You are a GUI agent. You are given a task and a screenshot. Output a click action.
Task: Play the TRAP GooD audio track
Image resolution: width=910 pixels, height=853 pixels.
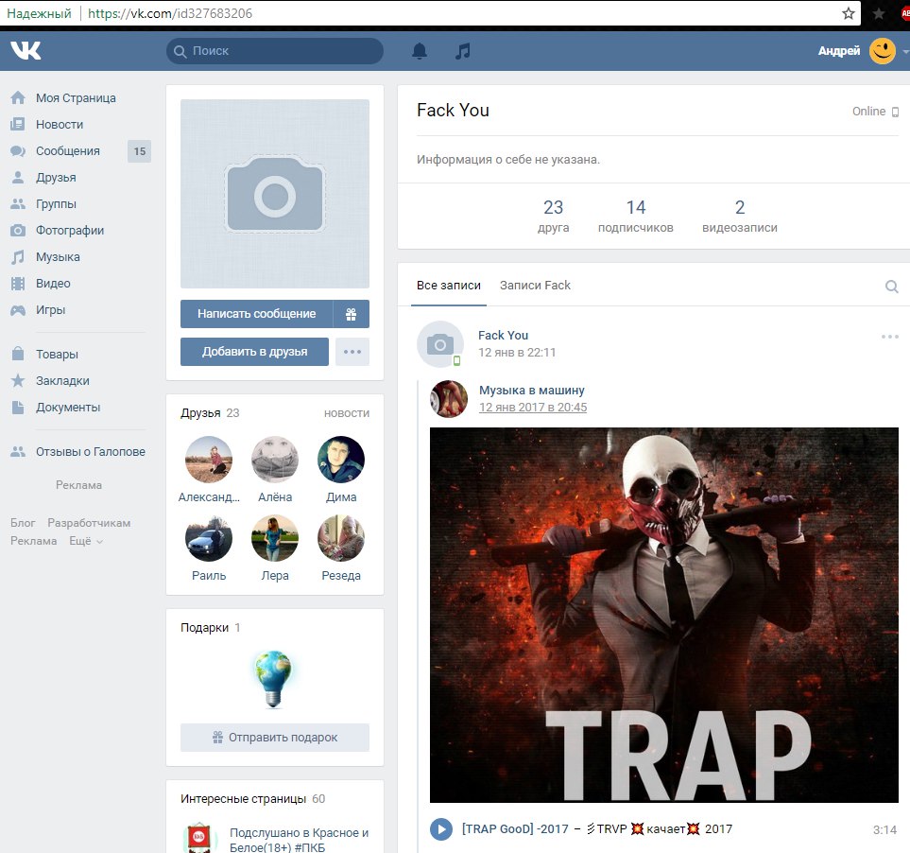point(440,829)
